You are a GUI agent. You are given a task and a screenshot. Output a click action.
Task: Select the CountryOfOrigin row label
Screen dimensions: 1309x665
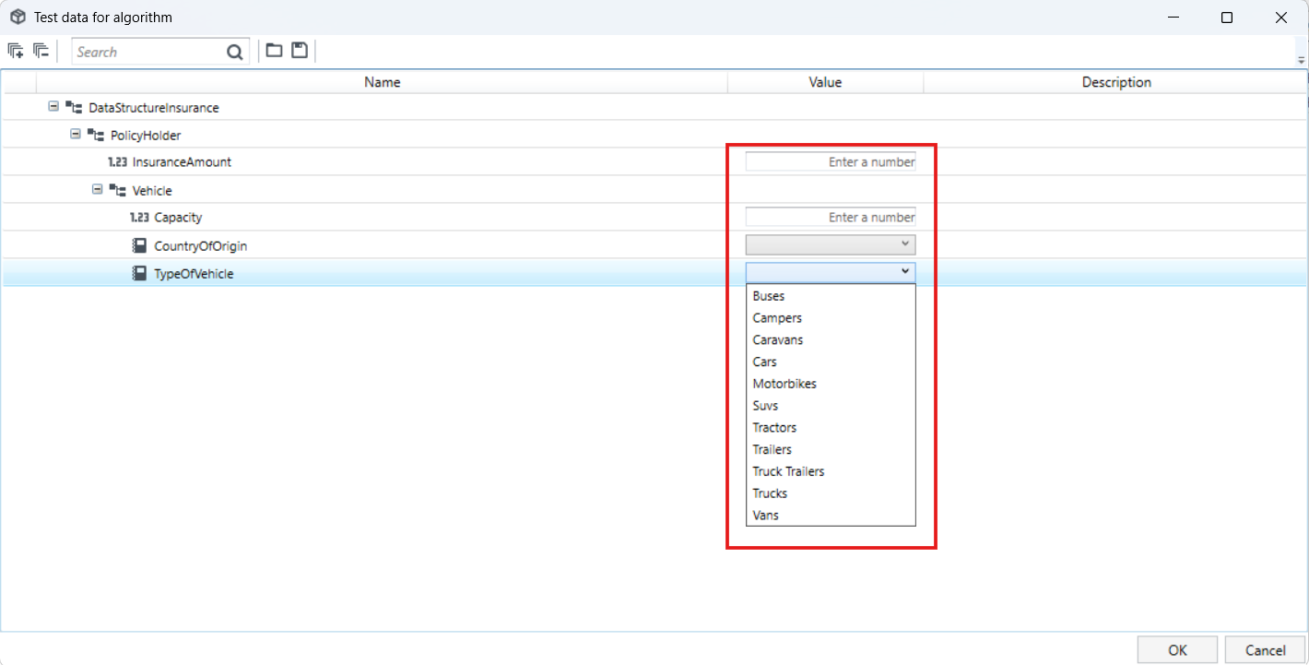point(200,246)
